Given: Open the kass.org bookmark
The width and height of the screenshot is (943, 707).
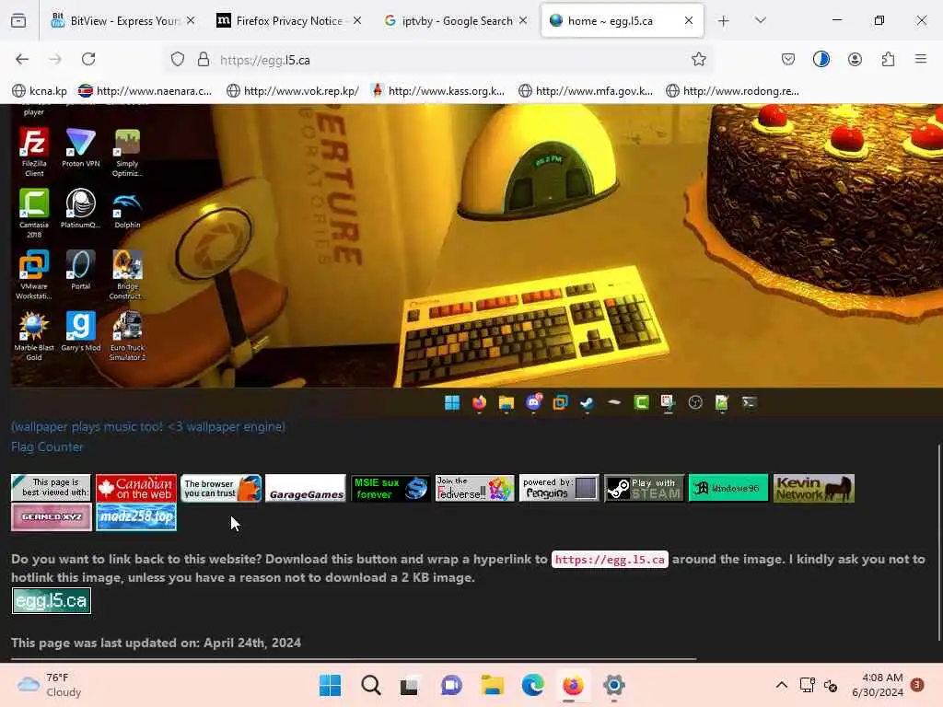Looking at the screenshot, I should tap(438, 91).
